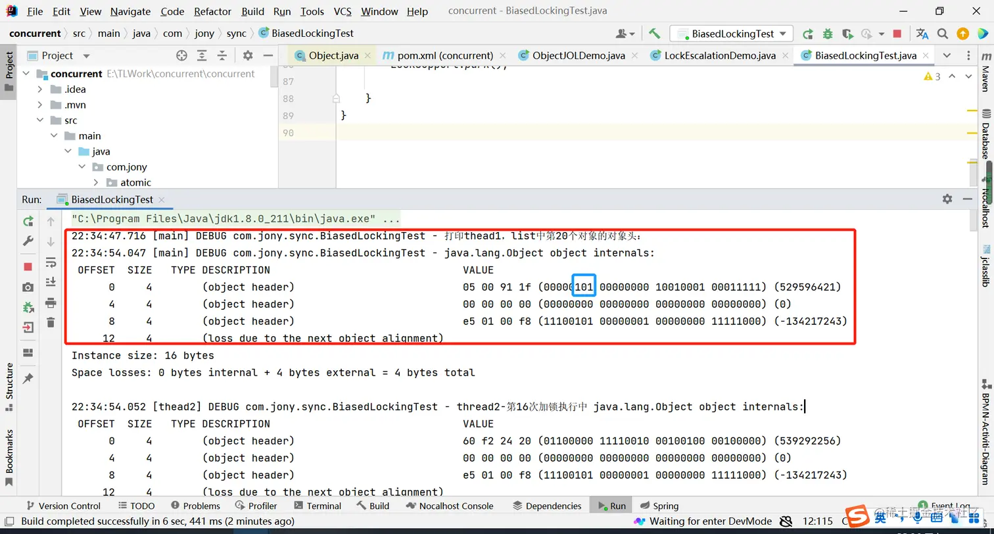The height and width of the screenshot is (534, 994).
Task: Click the Exit icon in Run panel
Action: pyautogui.click(x=28, y=328)
